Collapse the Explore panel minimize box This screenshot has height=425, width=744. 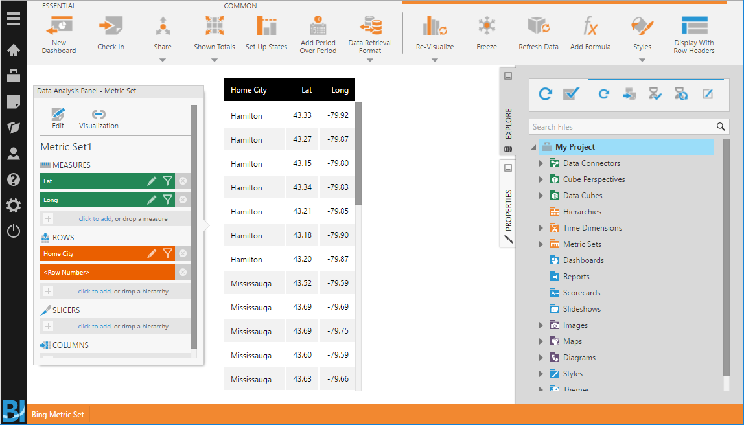point(507,75)
